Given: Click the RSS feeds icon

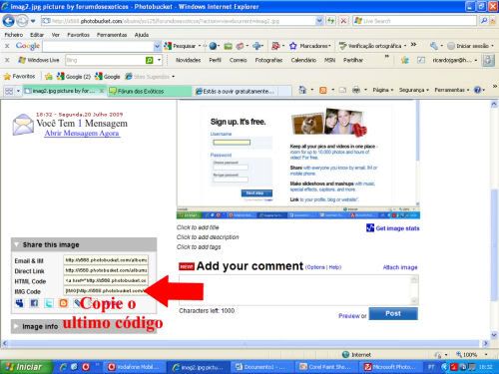Looking at the screenshot, I should coord(323,90).
